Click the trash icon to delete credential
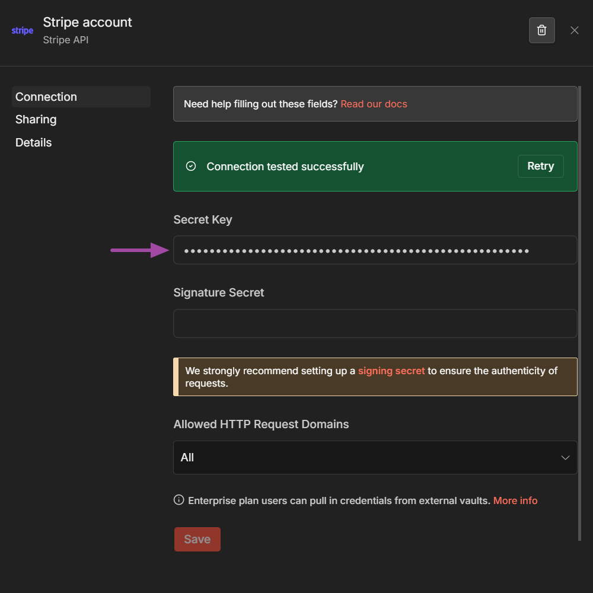The width and height of the screenshot is (593, 593). click(541, 30)
